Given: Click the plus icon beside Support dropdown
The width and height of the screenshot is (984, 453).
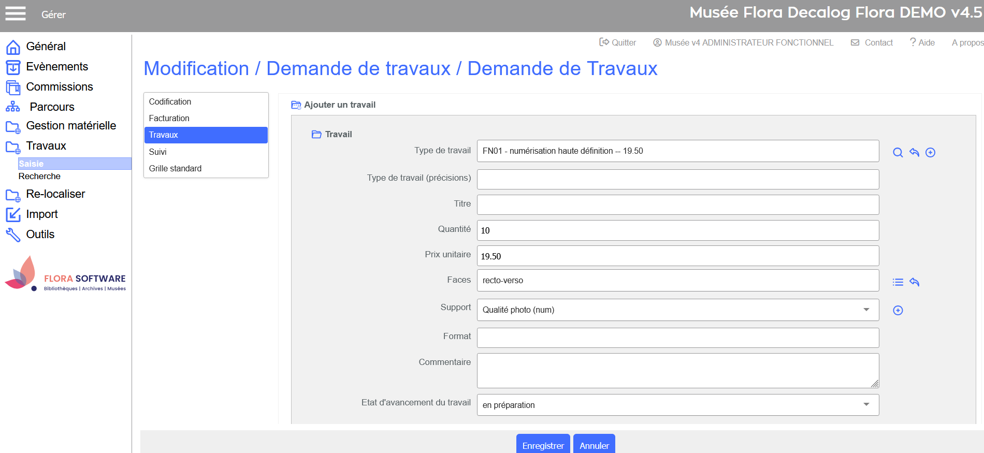Looking at the screenshot, I should [x=898, y=310].
